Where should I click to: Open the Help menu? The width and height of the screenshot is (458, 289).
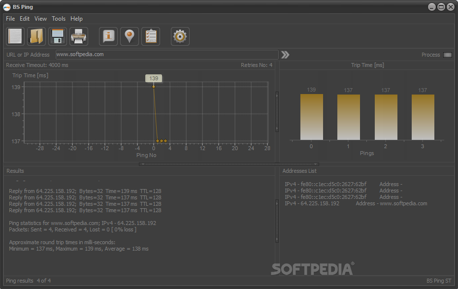76,19
